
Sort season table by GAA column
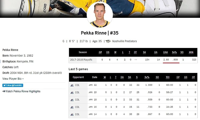pos(165,52)
